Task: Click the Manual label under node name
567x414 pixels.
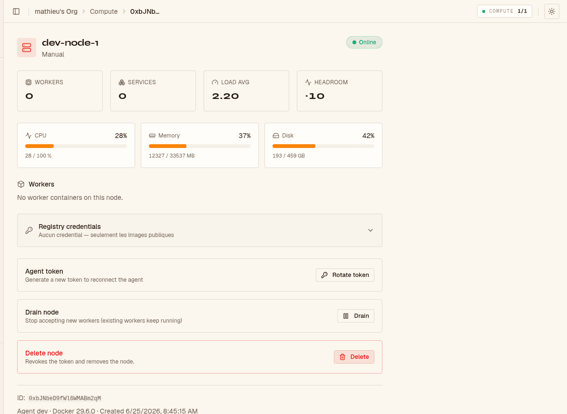Action: point(53,54)
